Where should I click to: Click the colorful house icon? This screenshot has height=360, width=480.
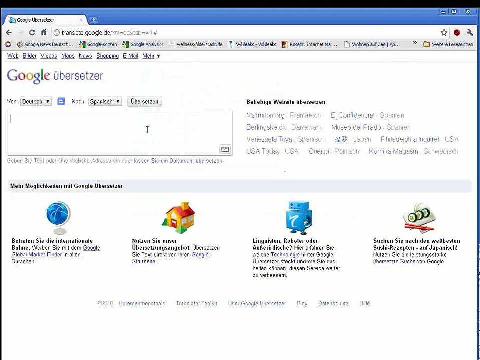coord(179,217)
